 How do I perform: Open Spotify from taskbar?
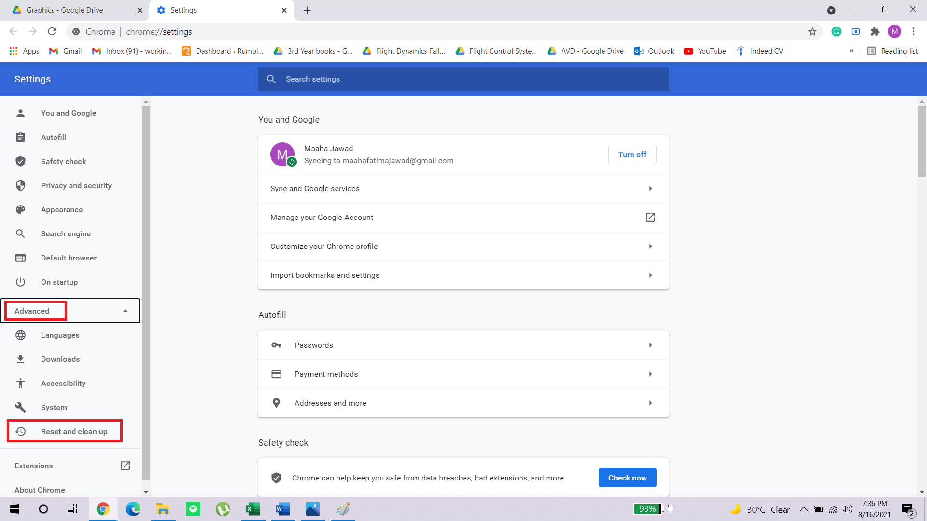pyautogui.click(x=193, y=509)
